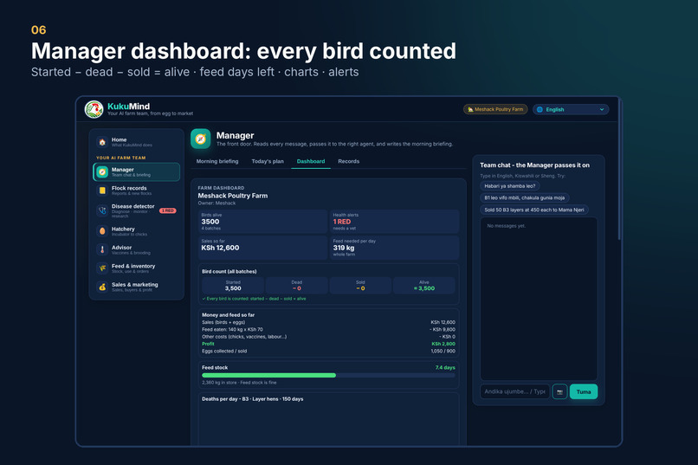
Task: Click 'Feed eaten: 140 kg x KSh 70' row
Action: tap(328, 330)
